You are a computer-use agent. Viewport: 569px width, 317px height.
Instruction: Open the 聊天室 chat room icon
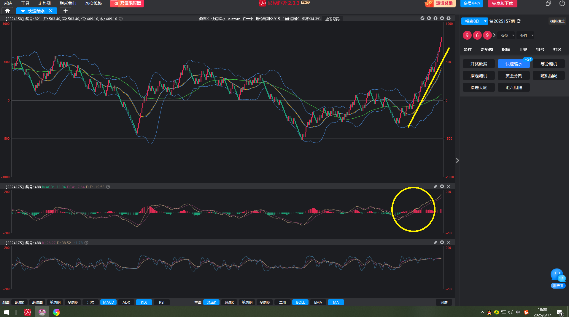(558, 278)
